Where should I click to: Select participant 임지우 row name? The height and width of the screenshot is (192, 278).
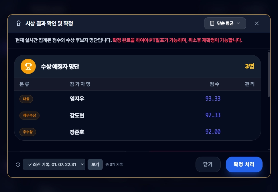click(77, 99)
